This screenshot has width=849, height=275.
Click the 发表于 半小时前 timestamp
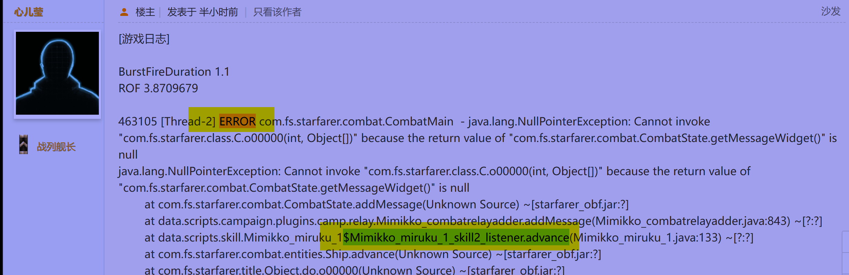203,12
